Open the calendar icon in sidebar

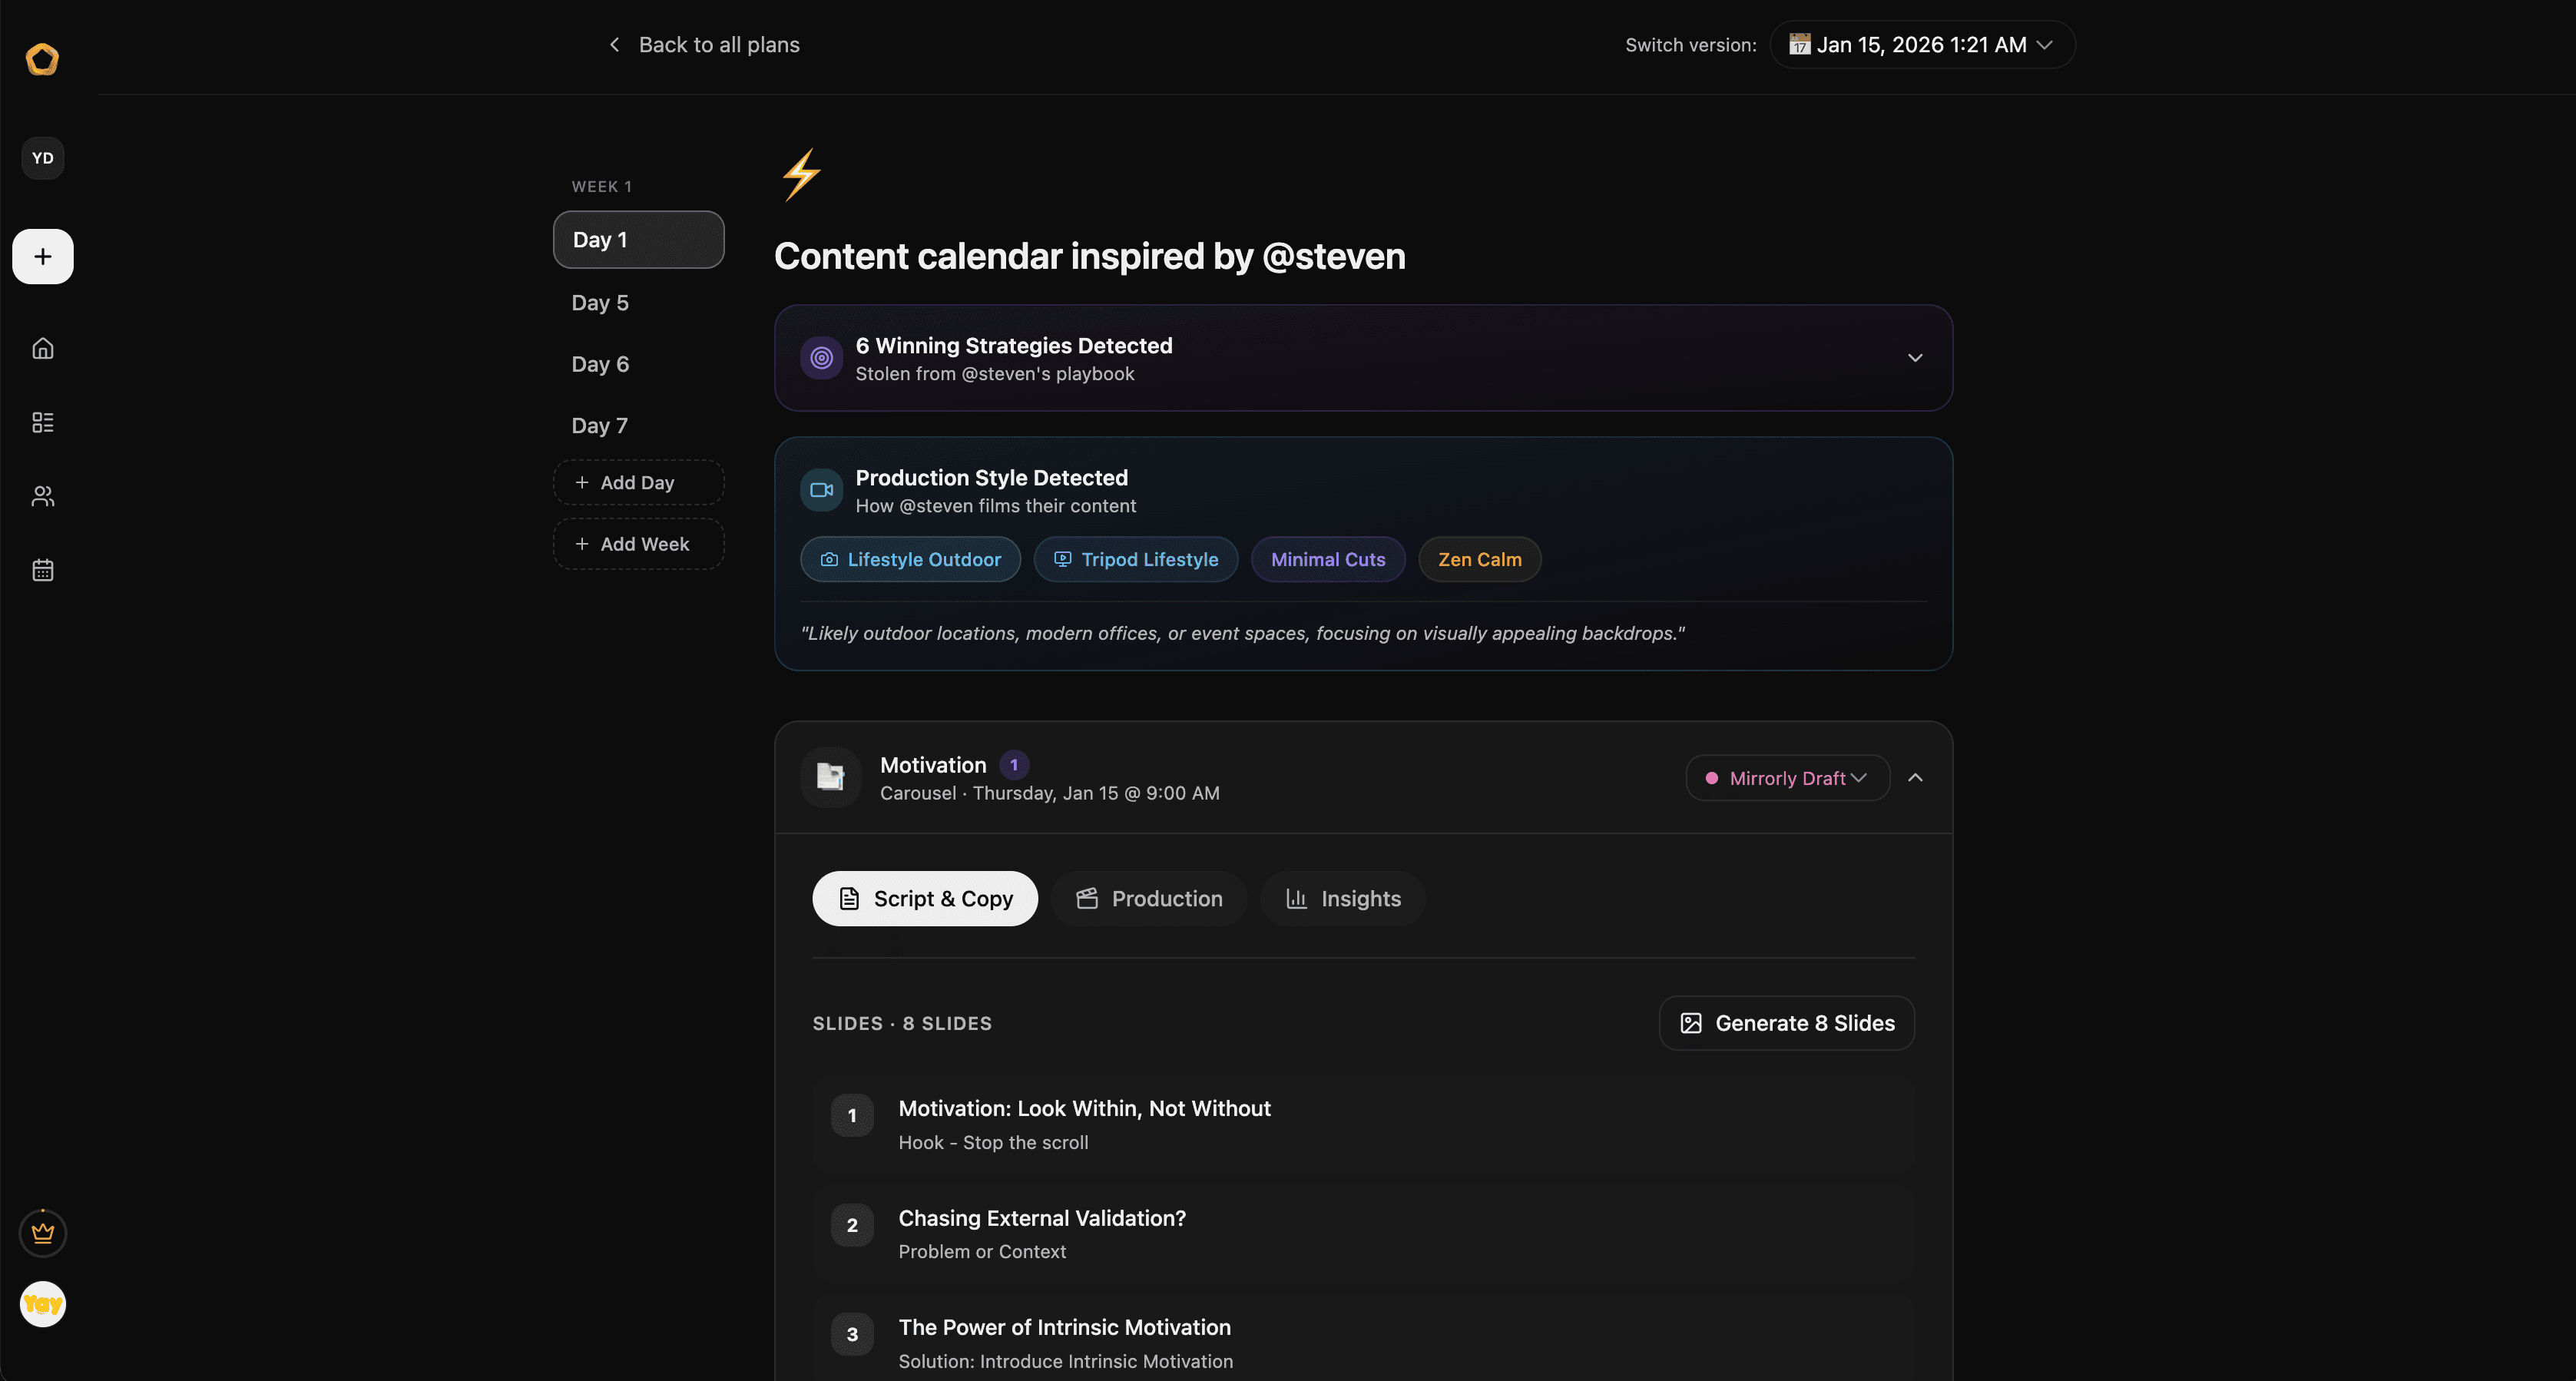tap(42, 570)
